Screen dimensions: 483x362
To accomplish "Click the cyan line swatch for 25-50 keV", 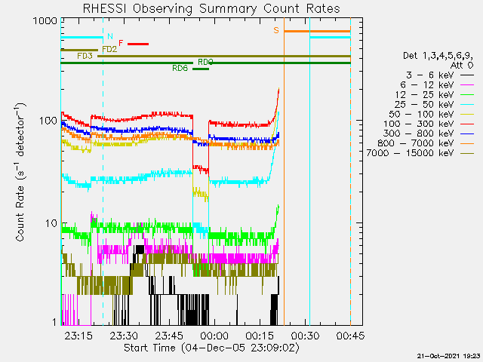I will pos(467,104).
